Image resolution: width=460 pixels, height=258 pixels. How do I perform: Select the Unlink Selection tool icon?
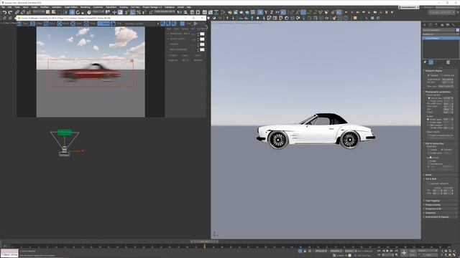[22, 12]
